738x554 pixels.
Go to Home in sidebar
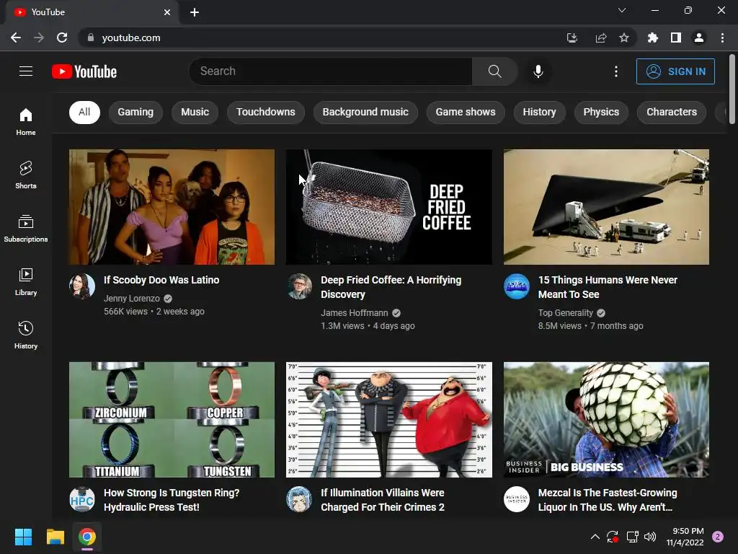26,121
